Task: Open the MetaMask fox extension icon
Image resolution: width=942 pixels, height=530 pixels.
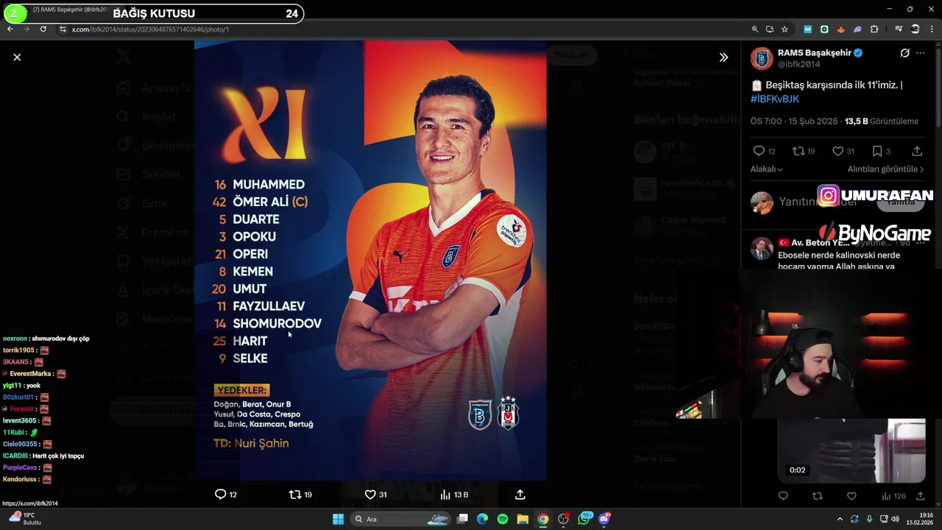Action: coord(841,29)
